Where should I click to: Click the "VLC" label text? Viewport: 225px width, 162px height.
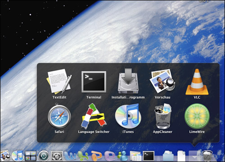[197, 97]
